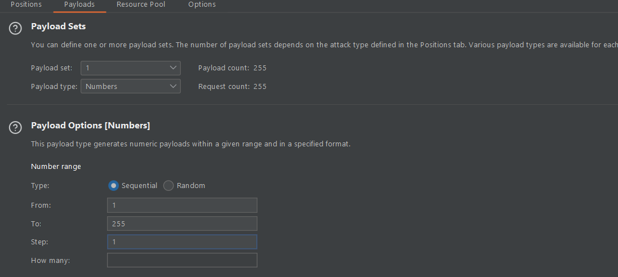Focus the To field containing 255
This screenshot has width=618, height=277.
tap(182, 224)
